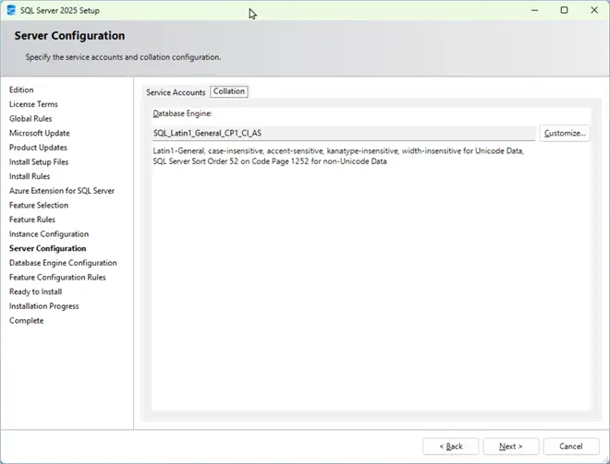The height and width of the screenshot is (464, 610).
Task: Close the SQL Server 2025 Setup window
Action: (x=594, y=10)
